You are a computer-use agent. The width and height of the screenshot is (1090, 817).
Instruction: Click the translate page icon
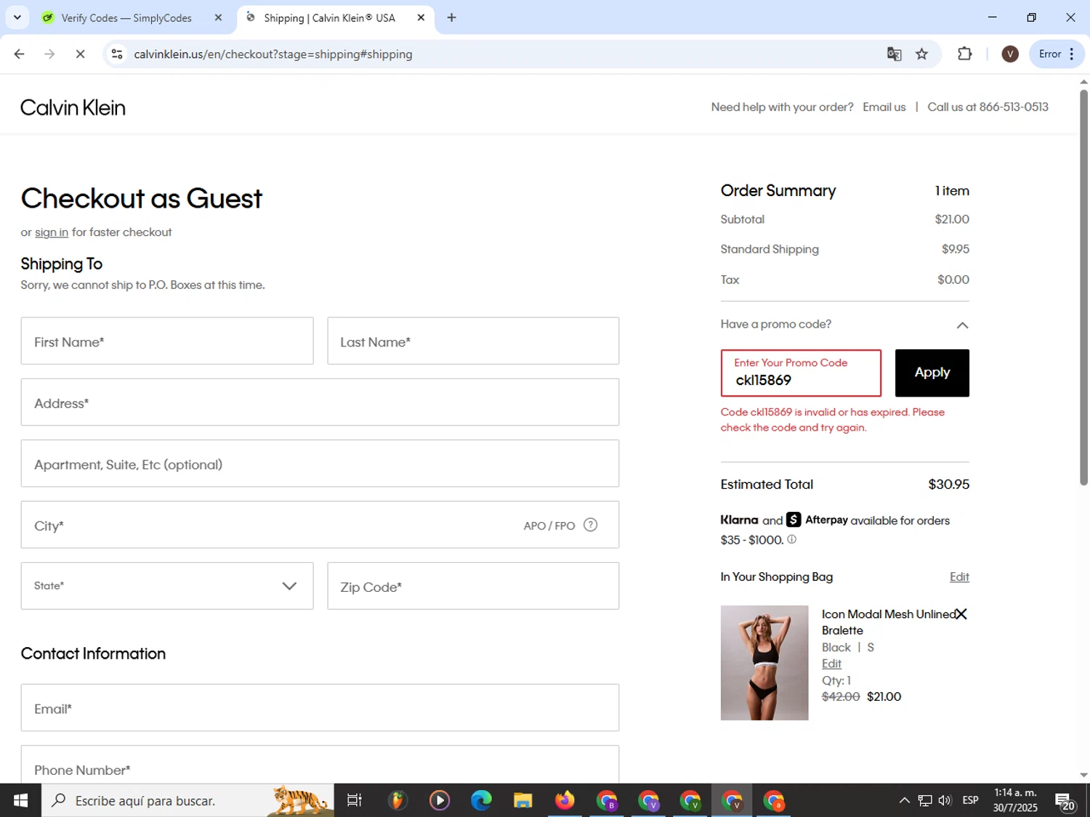[x=894, y=54]
